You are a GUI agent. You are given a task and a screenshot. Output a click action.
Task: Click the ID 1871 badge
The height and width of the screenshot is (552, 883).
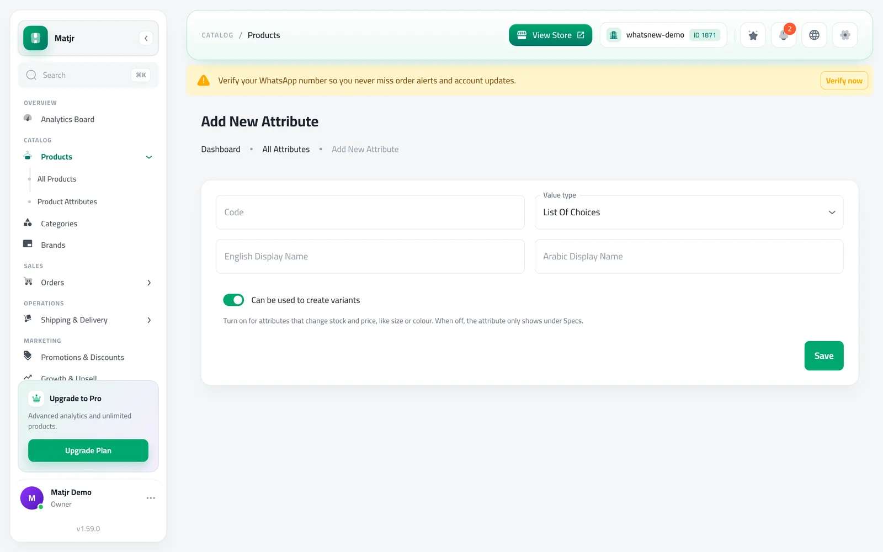(x=705, y=35)
